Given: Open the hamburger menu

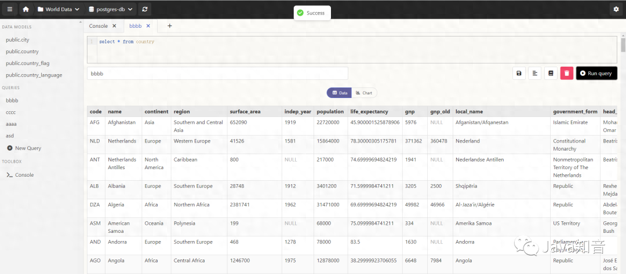Looking at the screenshot, I should pyautogui.click(x=9, y=9).
